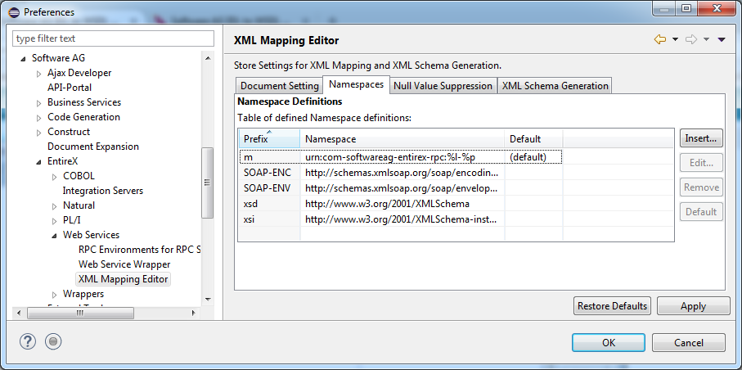Click the Apply button
The width and height of the screenshot is (742, 370).
[693, 306]
